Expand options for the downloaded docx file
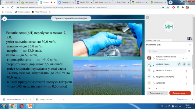 click(x=30, y=99)
